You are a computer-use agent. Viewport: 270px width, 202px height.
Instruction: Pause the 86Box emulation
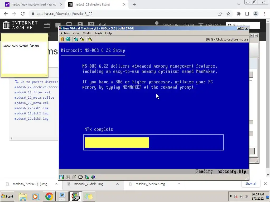pos(62,39)
